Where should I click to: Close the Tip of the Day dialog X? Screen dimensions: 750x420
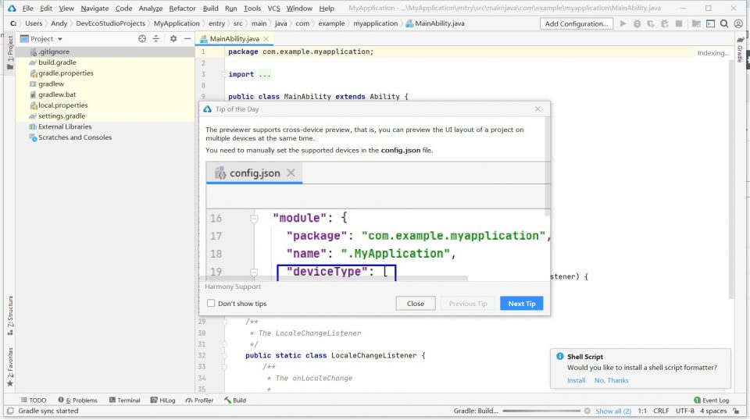coord(537,109)
